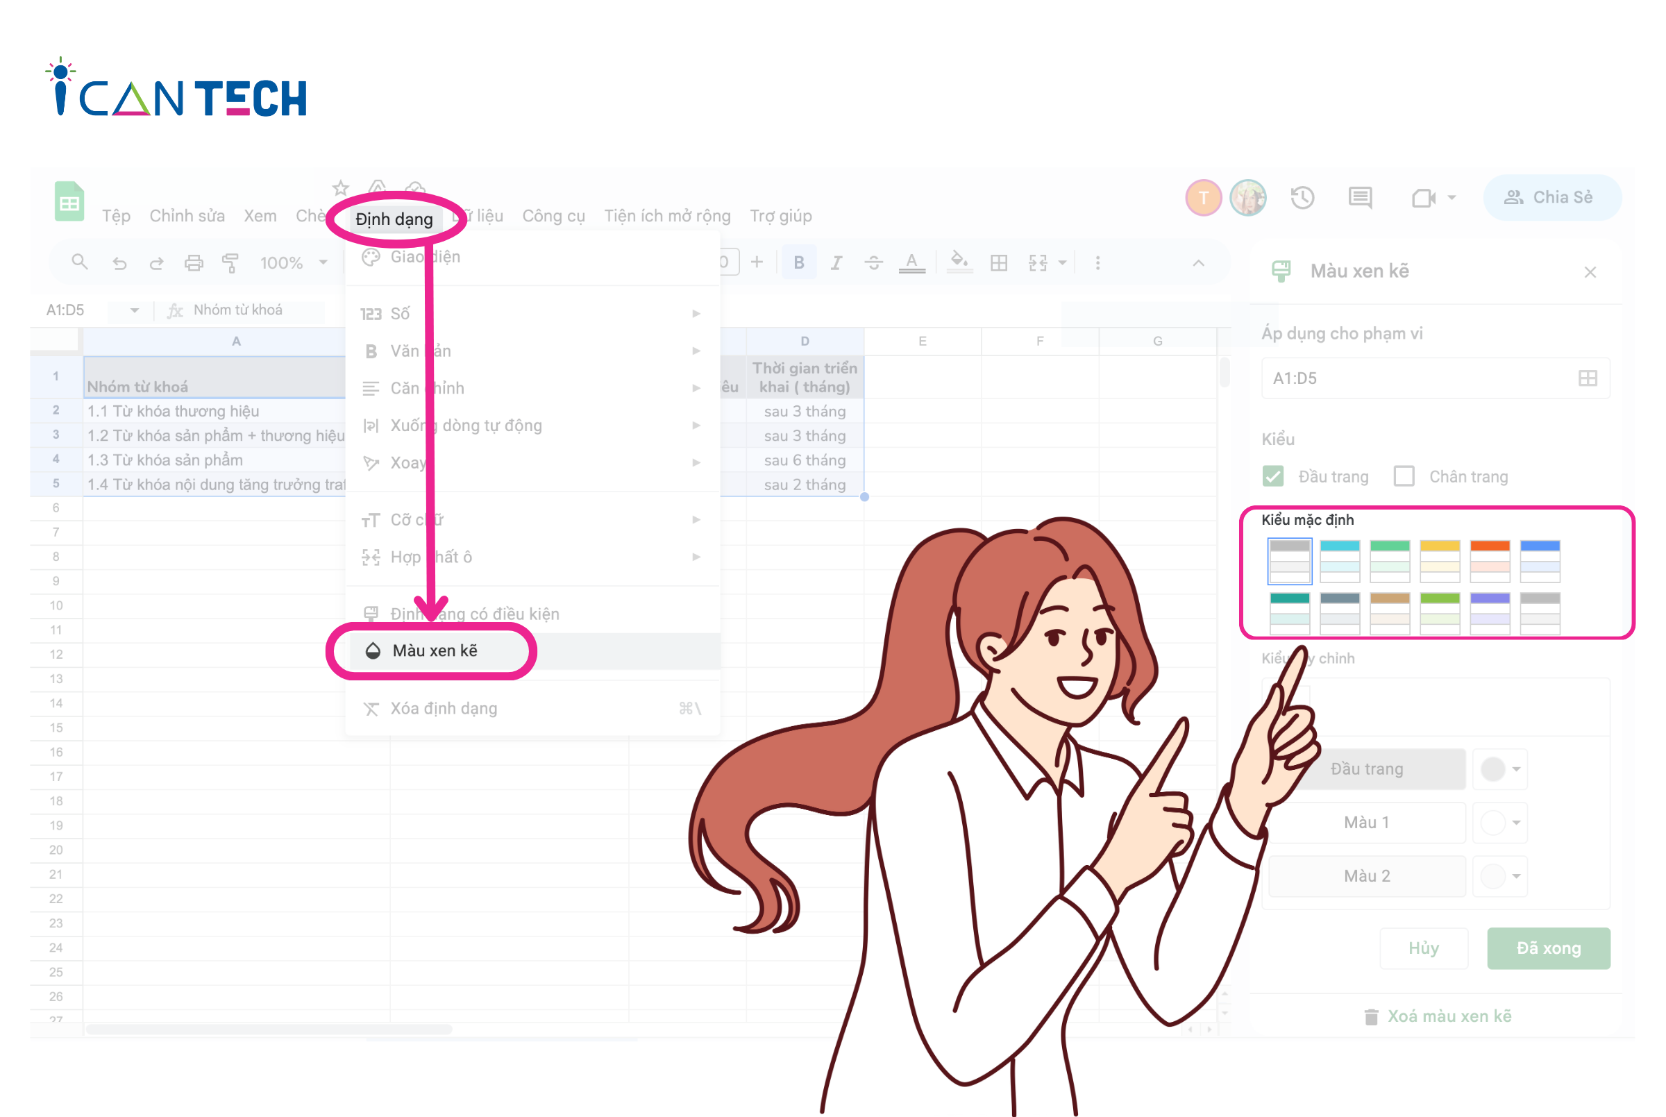The image size is (1666, 1117).
Task: Select the yellow default style swatch
Action: point(1440,562)
